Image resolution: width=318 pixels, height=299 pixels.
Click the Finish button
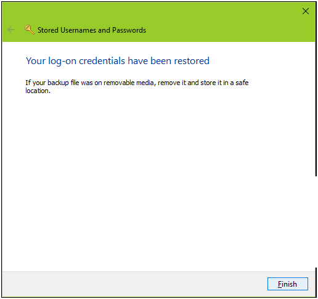288,284
